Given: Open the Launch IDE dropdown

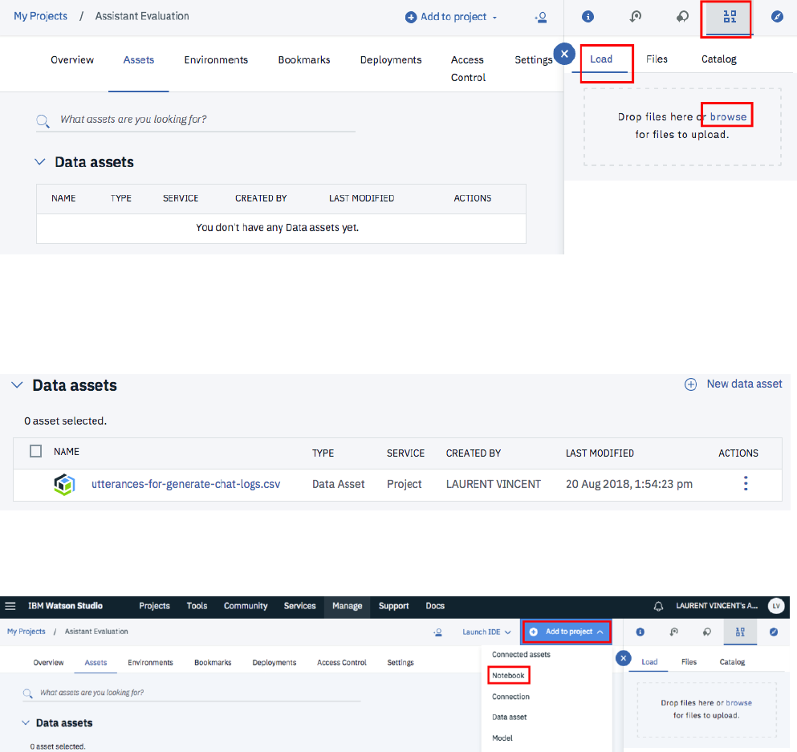Looking at the screenshot, I should 486,632.
